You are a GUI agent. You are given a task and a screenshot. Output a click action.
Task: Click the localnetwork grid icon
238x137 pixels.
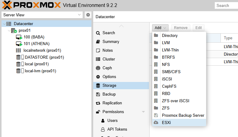pos(18,51)
